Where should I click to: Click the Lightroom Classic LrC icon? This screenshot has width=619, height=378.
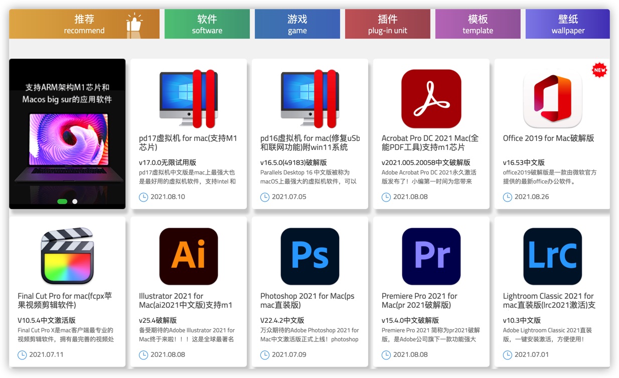(553, 257)
